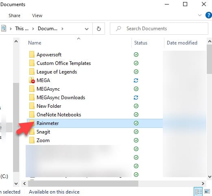Select the League of Legends folder

coord(57,72)
